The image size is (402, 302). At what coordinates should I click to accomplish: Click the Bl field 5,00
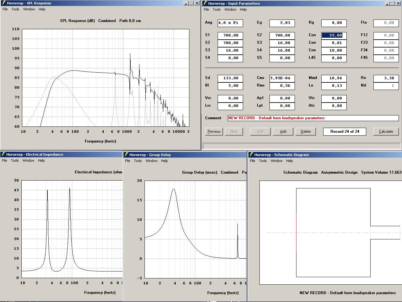pyautogui.click(x=230, y=86)
